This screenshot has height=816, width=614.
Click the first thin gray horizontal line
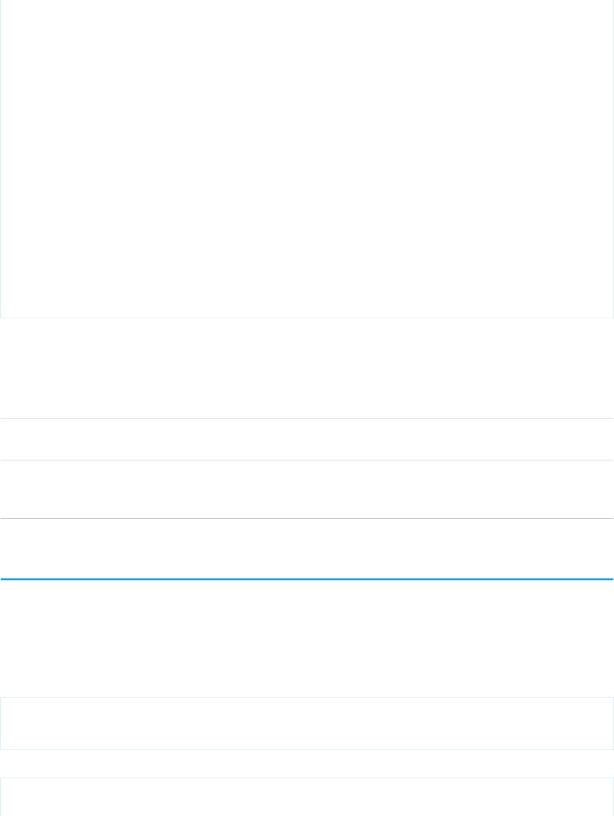tap(307, 418)
